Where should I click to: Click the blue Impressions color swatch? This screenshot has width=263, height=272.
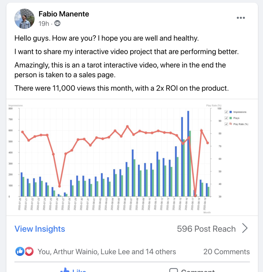coord(231,112)
